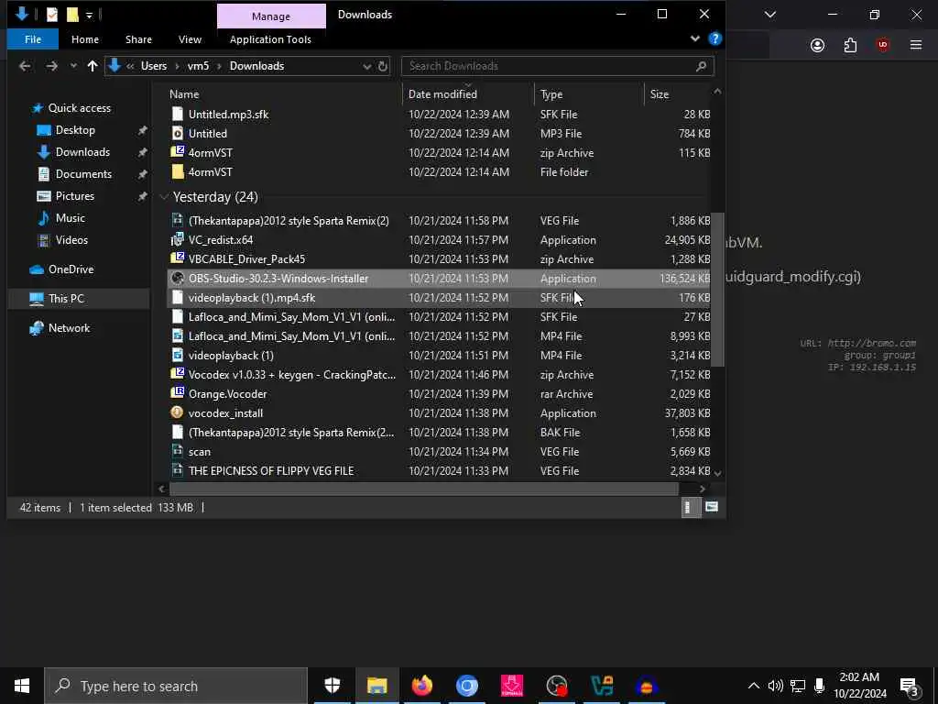Open the browser account icon

[x=818, y=45]
